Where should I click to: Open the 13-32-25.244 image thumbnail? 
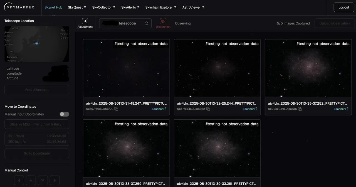tap(217, 68)
